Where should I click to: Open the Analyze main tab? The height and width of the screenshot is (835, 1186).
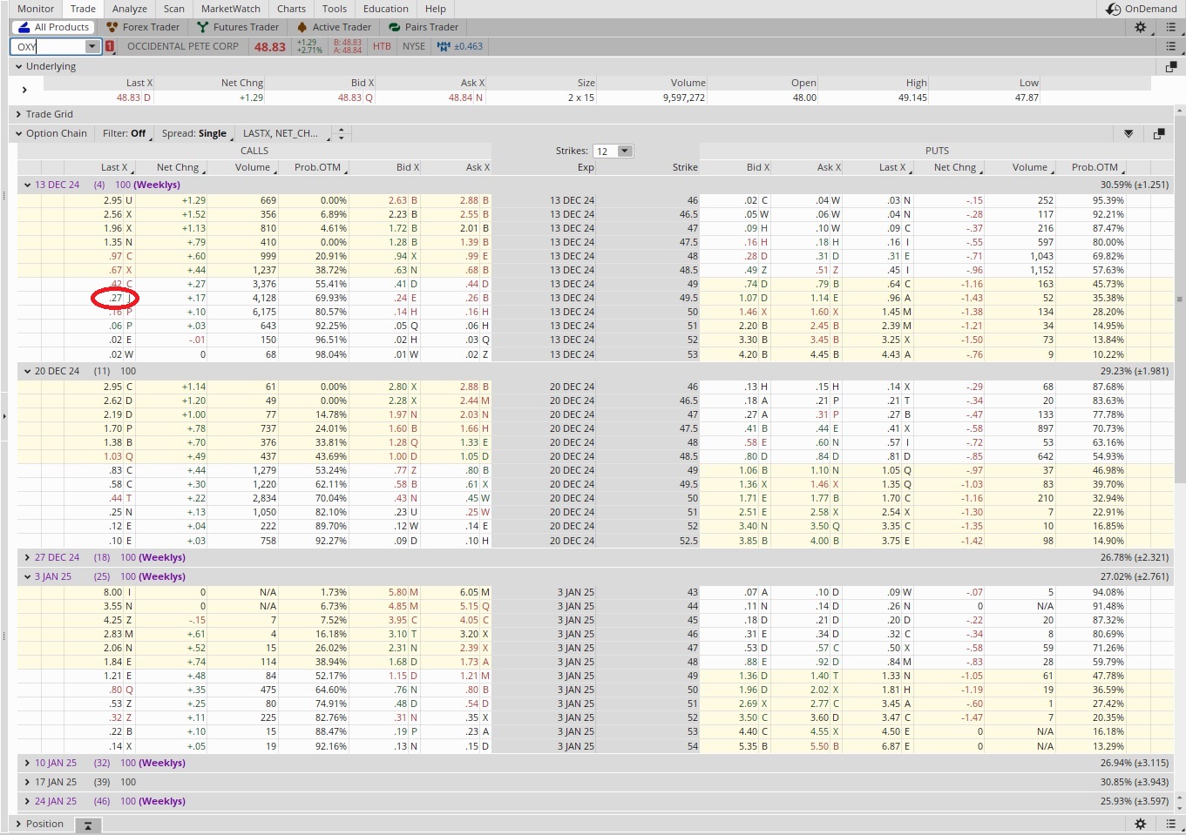coord(130,9)
